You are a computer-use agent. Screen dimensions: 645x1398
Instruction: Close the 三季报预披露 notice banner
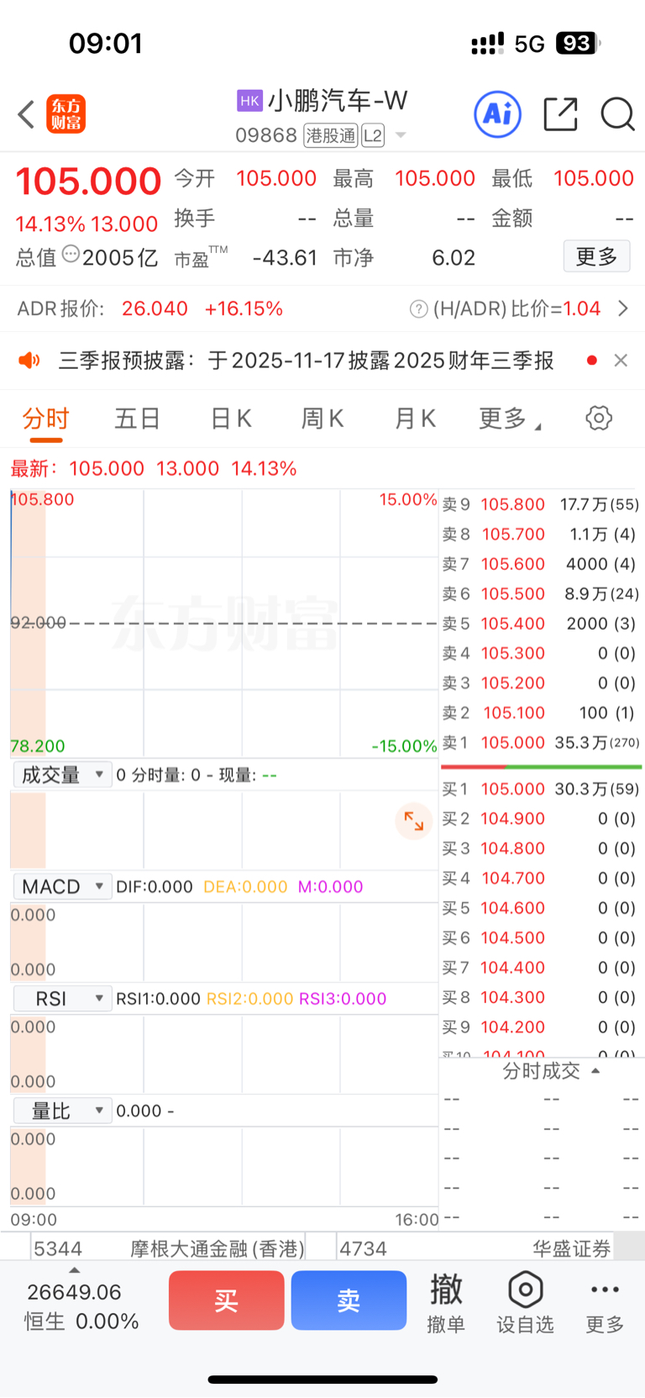pos(621,361)
